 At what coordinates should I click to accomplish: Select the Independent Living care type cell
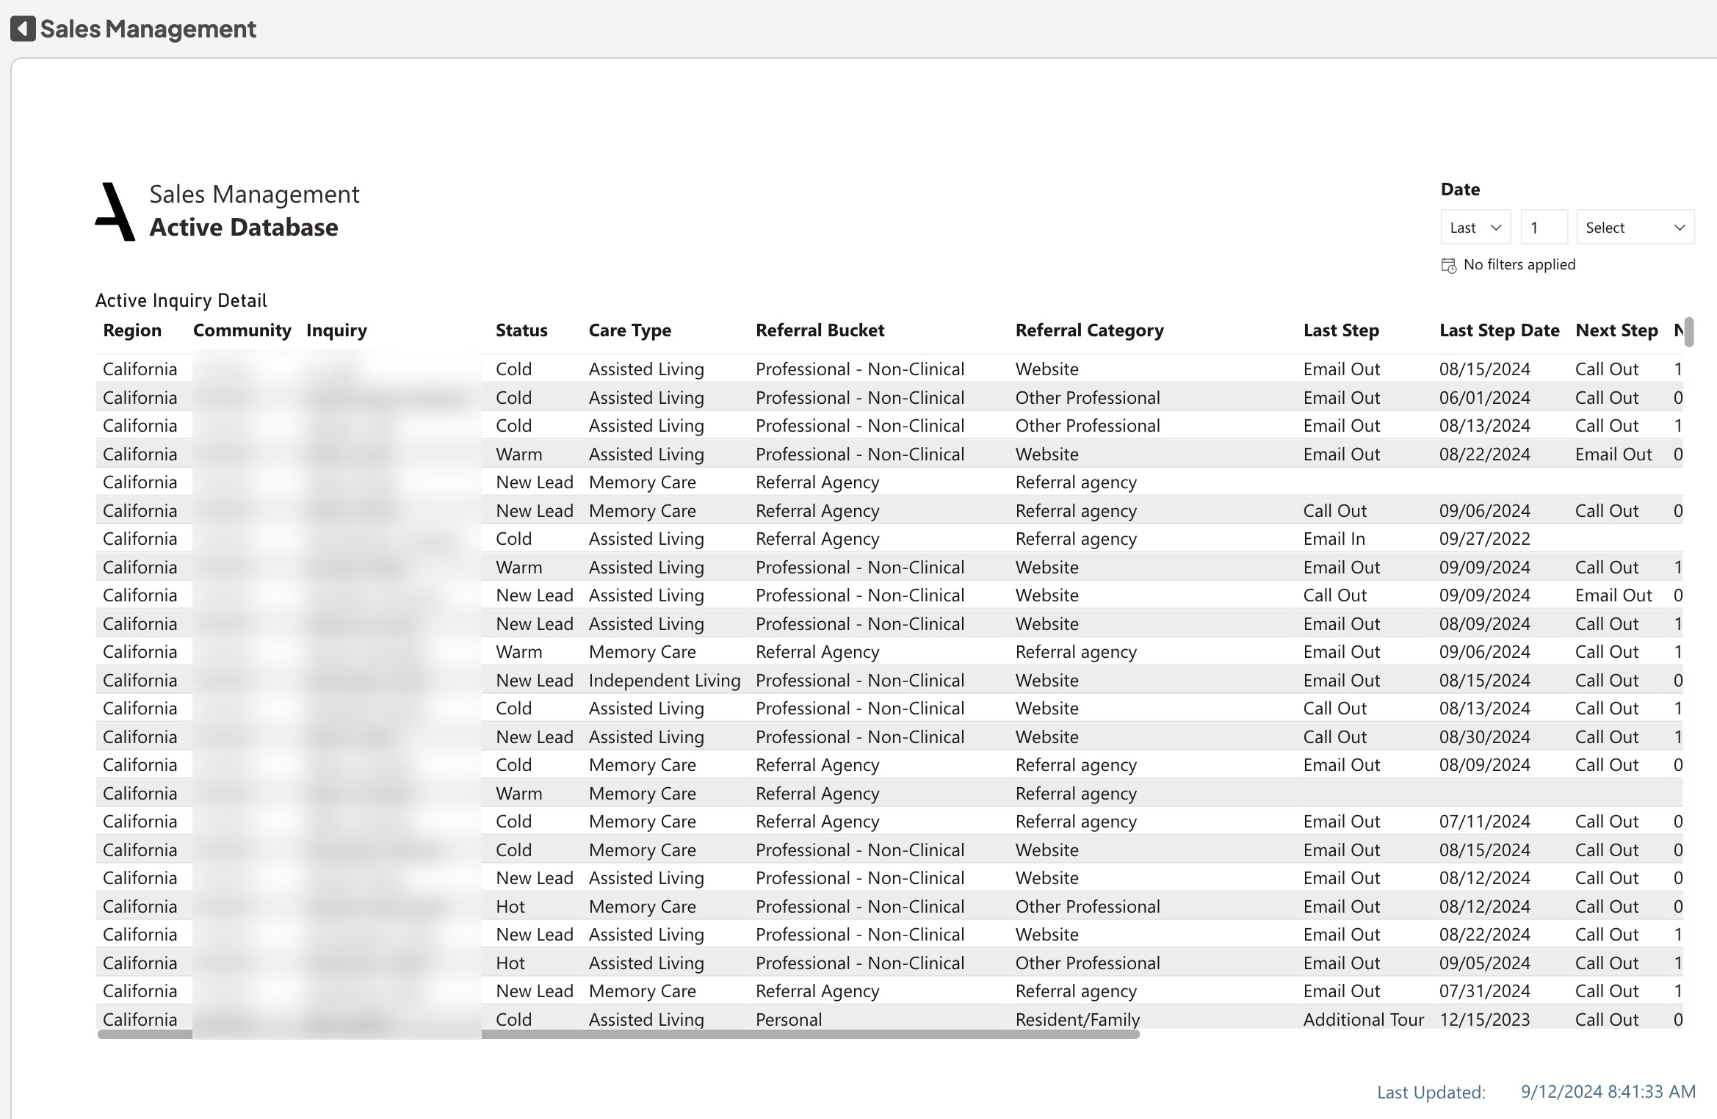[664, 681]
